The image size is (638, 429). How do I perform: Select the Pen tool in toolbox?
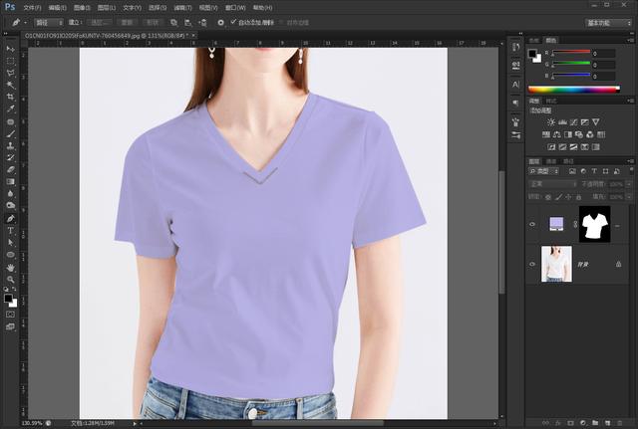click(10, 218)
